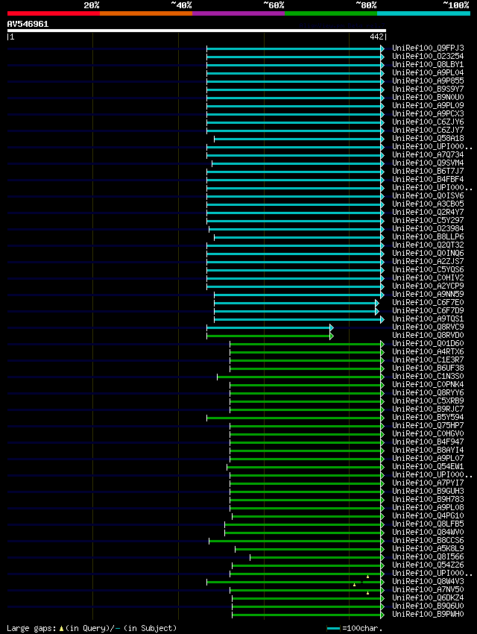Click the arrowhead ending UniRef100_C6F7E0 alignment
The image size is (477, 634).
click(377, 303)
